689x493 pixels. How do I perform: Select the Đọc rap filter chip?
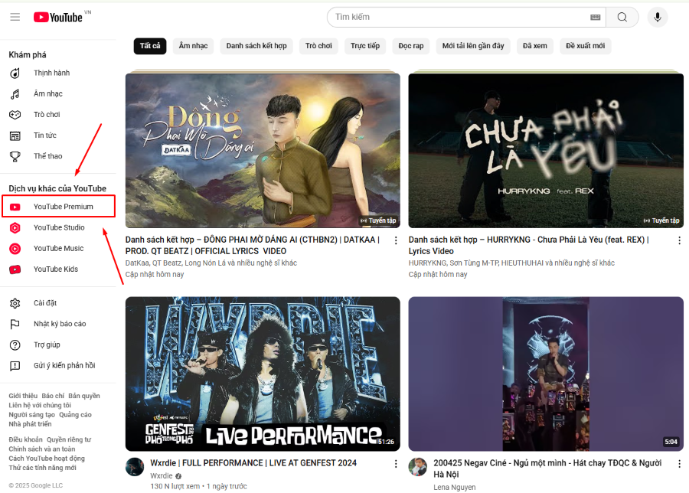(x=411, y=46)
